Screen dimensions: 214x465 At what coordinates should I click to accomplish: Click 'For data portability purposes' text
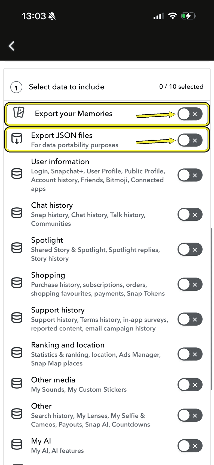click(x=75, y=145)
